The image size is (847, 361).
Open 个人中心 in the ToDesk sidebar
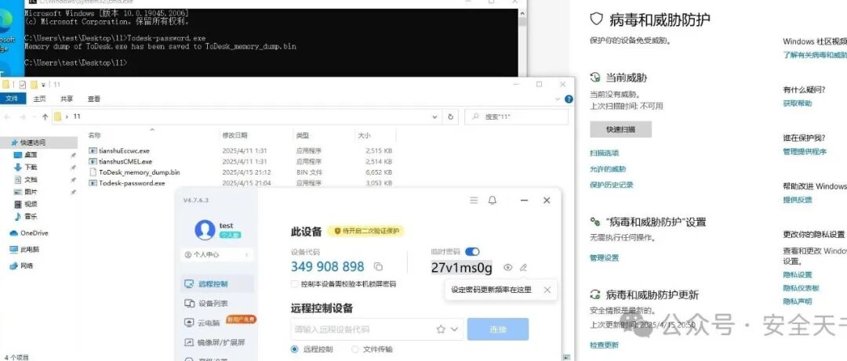[x=216, y=255]
